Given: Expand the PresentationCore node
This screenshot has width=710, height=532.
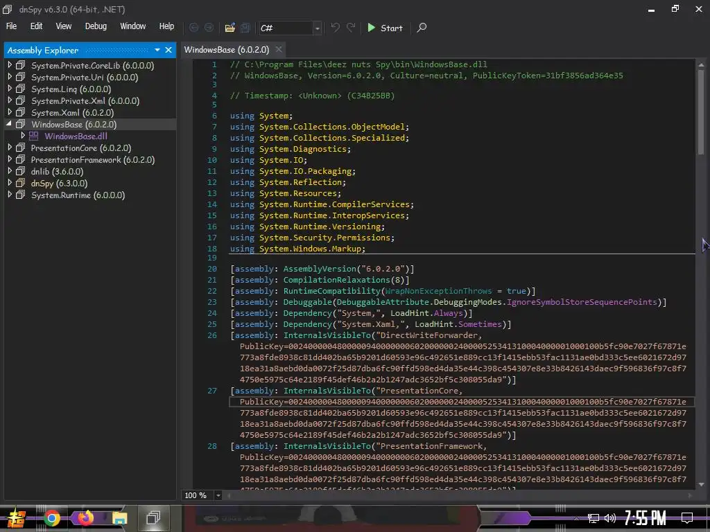Looking at the screenshot, I should (x=10, y=148).
